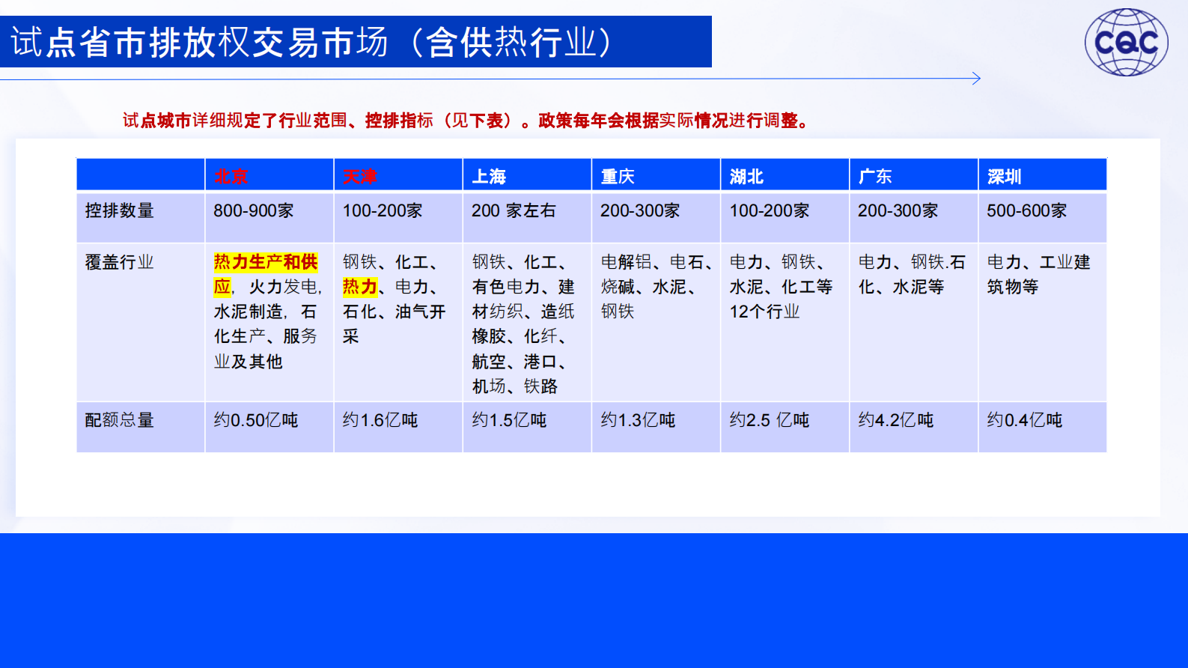The height and width of the screenshot is (668, 1188).
Task: Click the highlighted 热力 text in Tianjin cell
Action: pyautogui.click(x=359, y=287)
